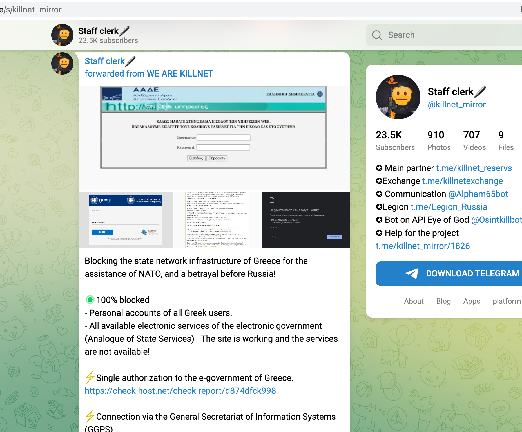Click the 9 Files counter

coord(506,140)
